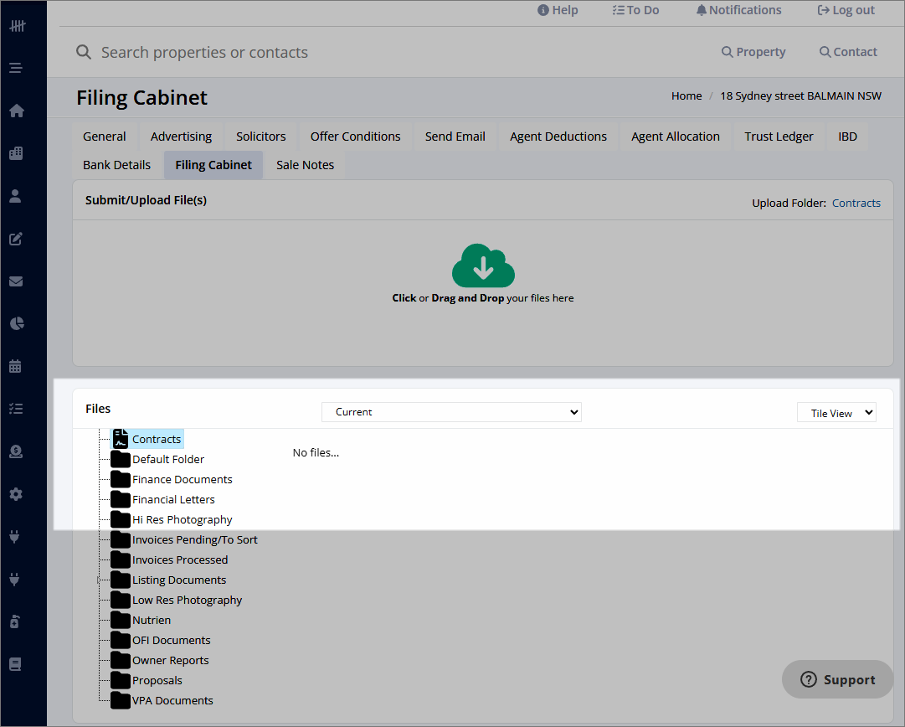Image resolution: width=905 pixels, height=727 pixels.
Task: Go to the Home house icon in sidebar
Action: click(x=17, y=111)
